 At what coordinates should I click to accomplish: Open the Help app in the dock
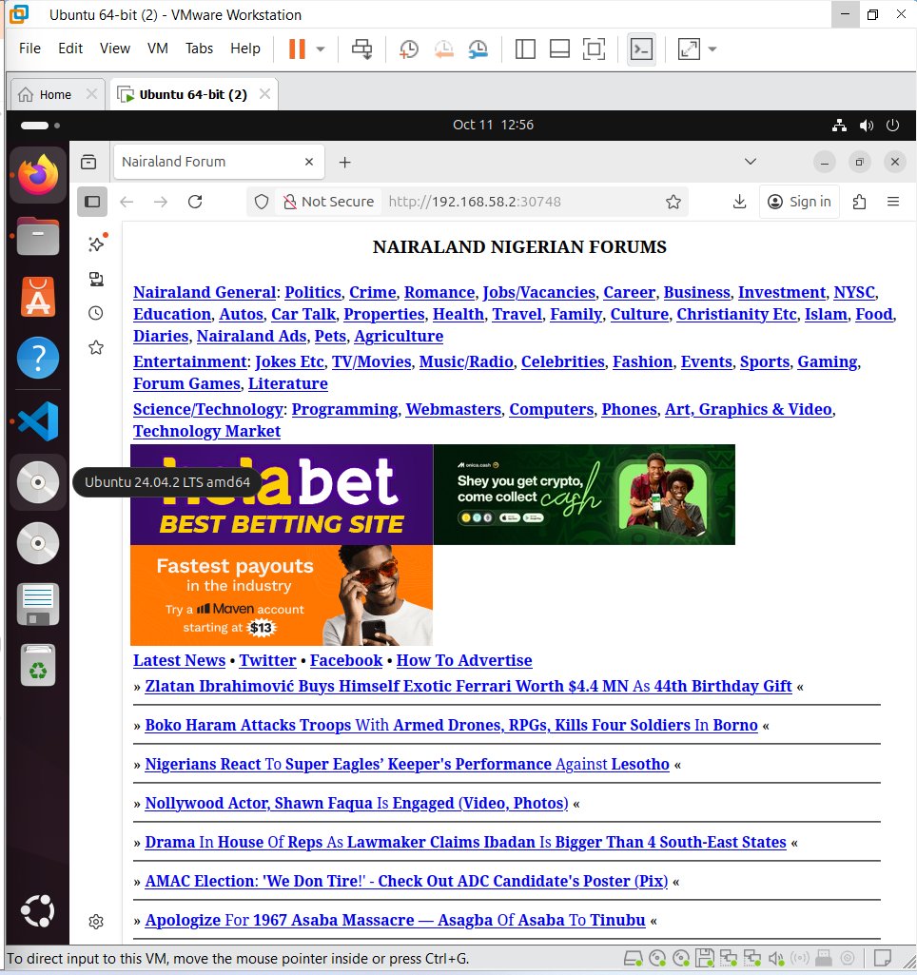38,359
